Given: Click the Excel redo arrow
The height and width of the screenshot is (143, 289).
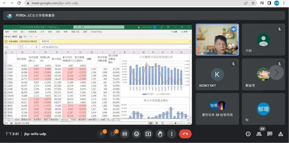Looking at the screenshot, I should (30, 37).
